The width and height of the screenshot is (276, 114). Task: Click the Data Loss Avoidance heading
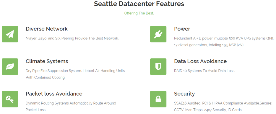(200, 61)
